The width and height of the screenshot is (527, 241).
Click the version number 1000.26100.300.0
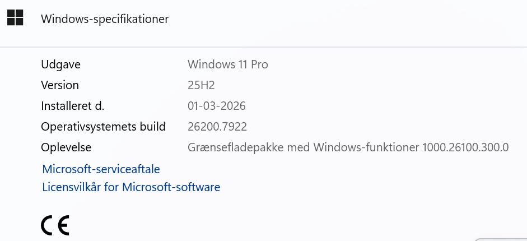(465, 147)
